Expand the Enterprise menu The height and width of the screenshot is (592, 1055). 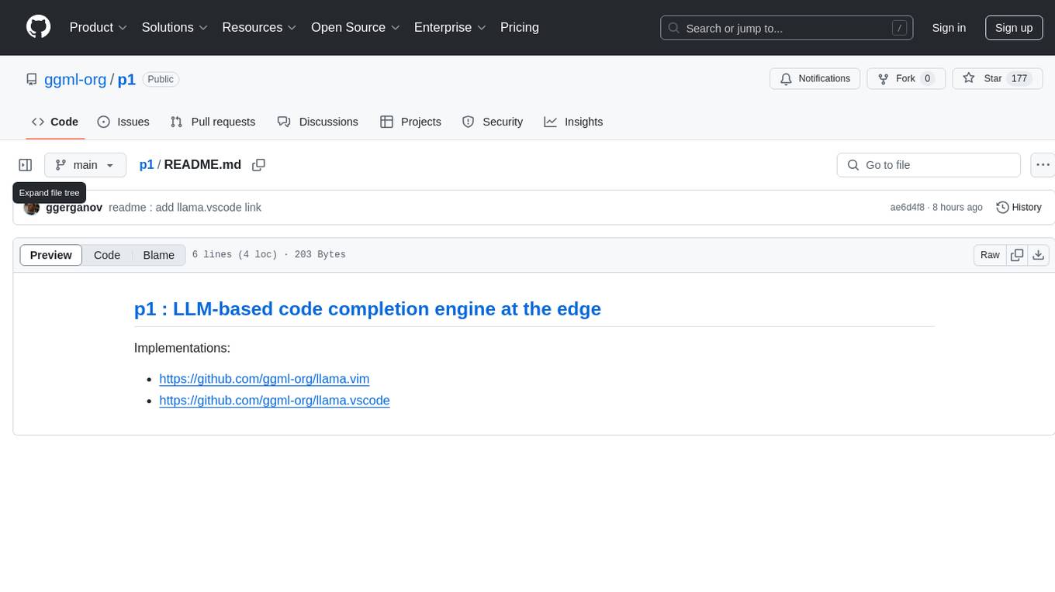pos(450,27)
